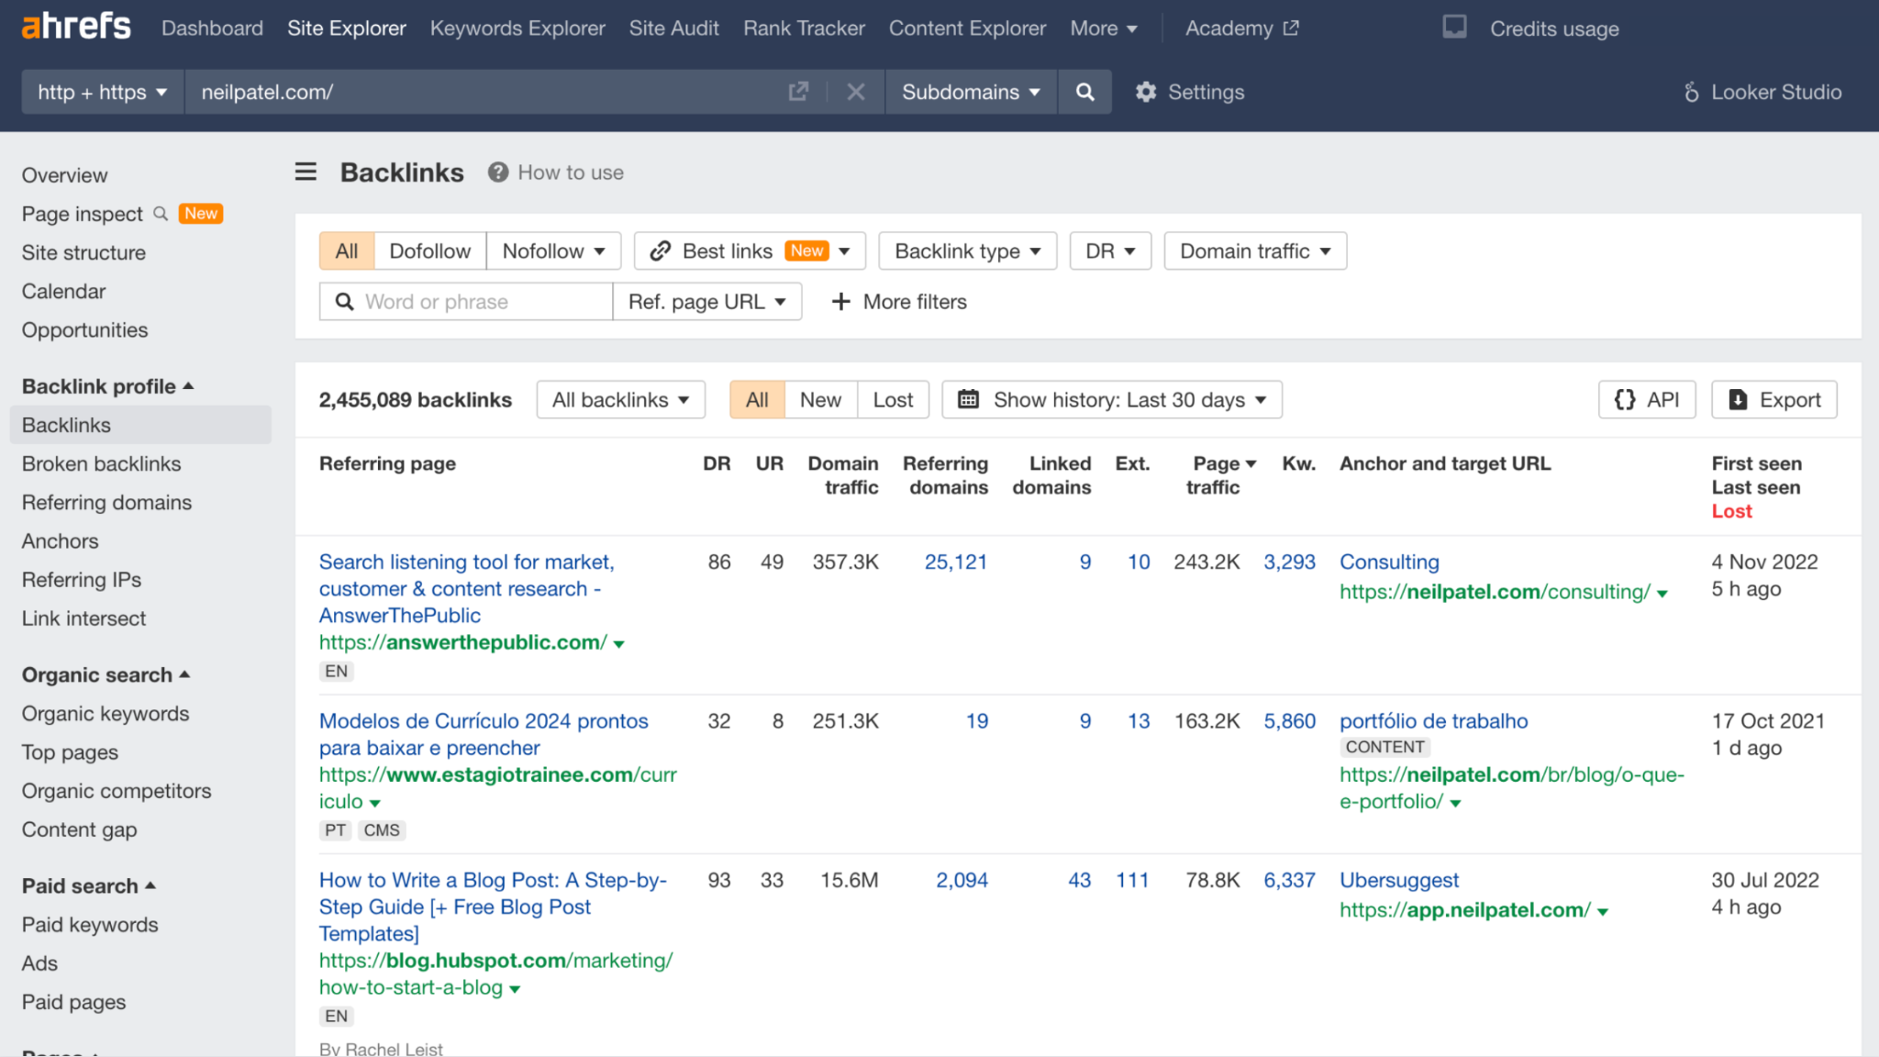Open the Referring domains sidebar item
Viewport: 1879px width, 1057px height.
[x=106, y=502]
